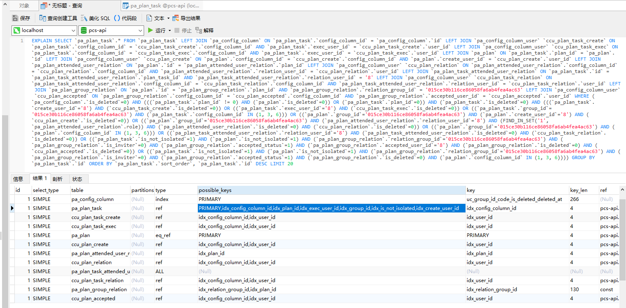The image size is (626, 308).
Task: Click the Text (文本) document icon
Action: (149, 18)
